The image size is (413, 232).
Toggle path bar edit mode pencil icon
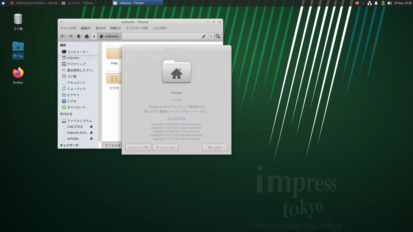(x=204, y=36)
